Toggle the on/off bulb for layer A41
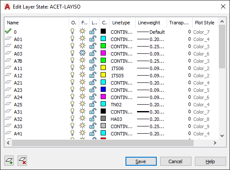 [72, 133]
